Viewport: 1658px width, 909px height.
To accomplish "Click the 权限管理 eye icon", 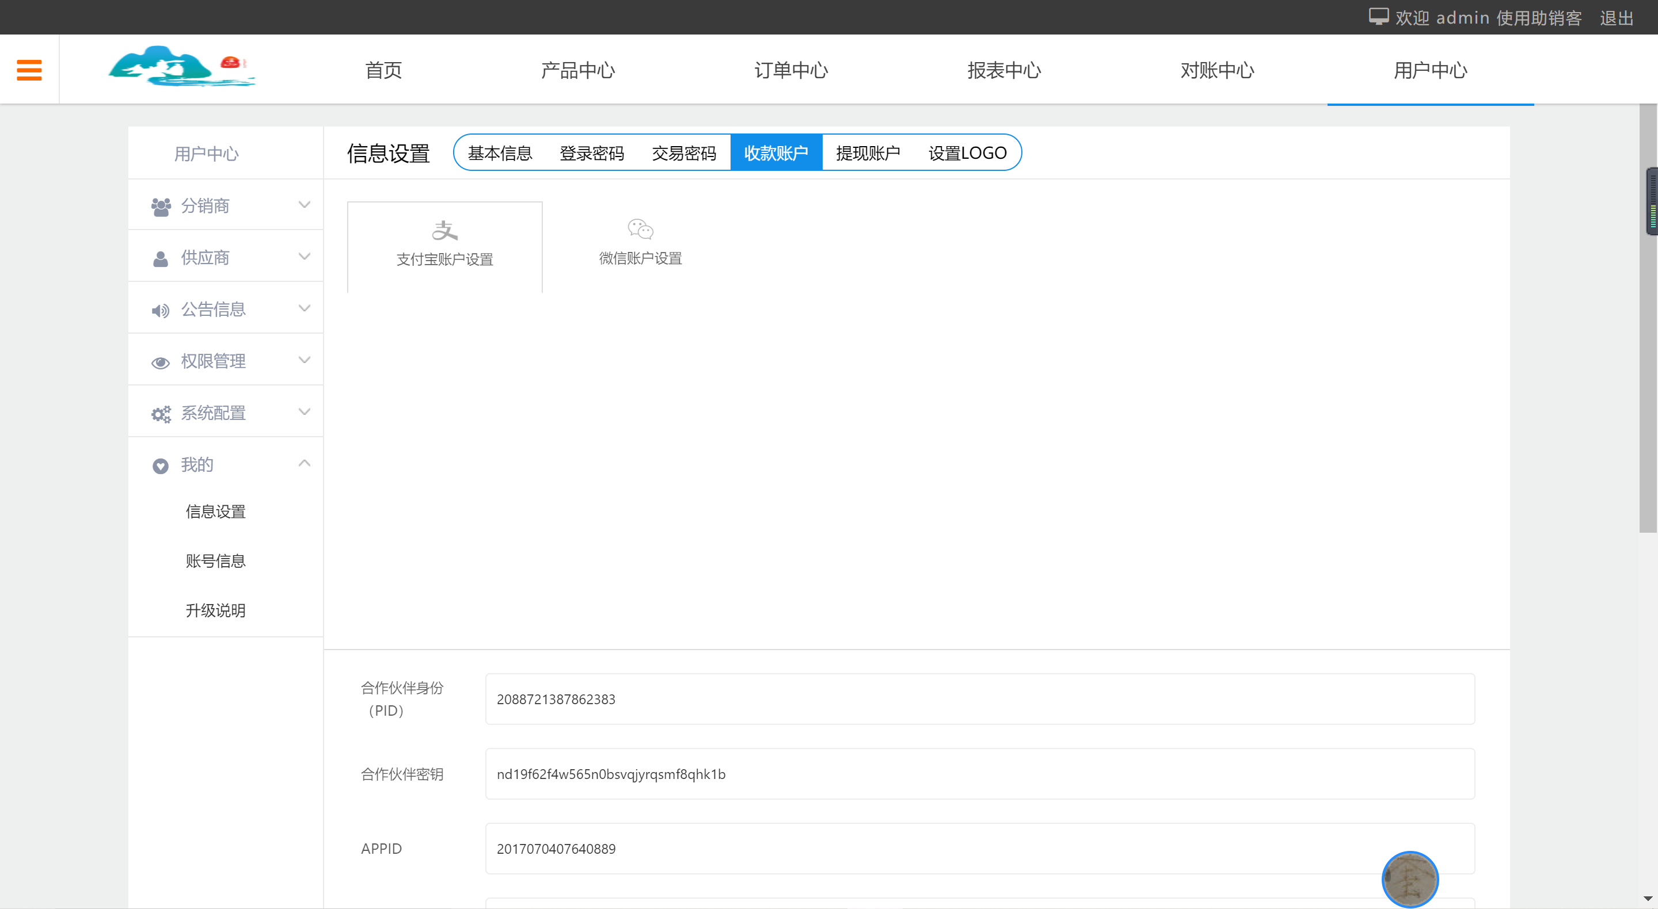I will tap(160, 361).
